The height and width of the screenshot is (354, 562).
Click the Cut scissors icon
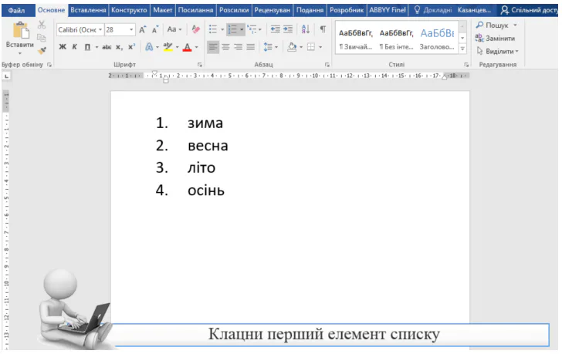pyautogui.click(x=42, y=25)
